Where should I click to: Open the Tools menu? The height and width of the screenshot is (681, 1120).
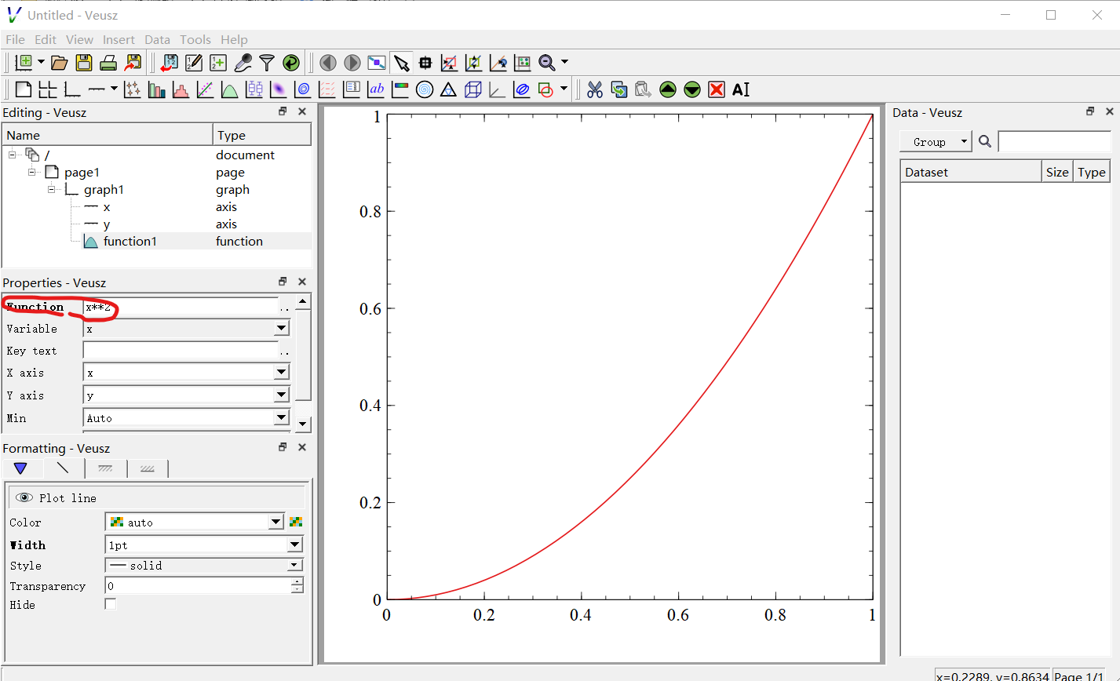click(x=195, y=39)
